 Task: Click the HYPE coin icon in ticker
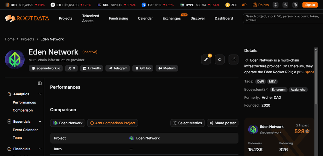[x=182, y=5]
